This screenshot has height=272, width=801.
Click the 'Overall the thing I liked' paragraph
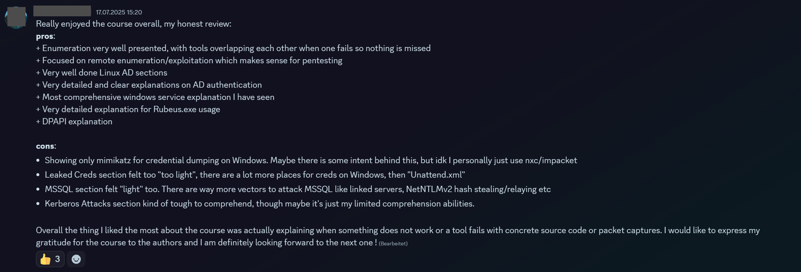pos(398,236)
